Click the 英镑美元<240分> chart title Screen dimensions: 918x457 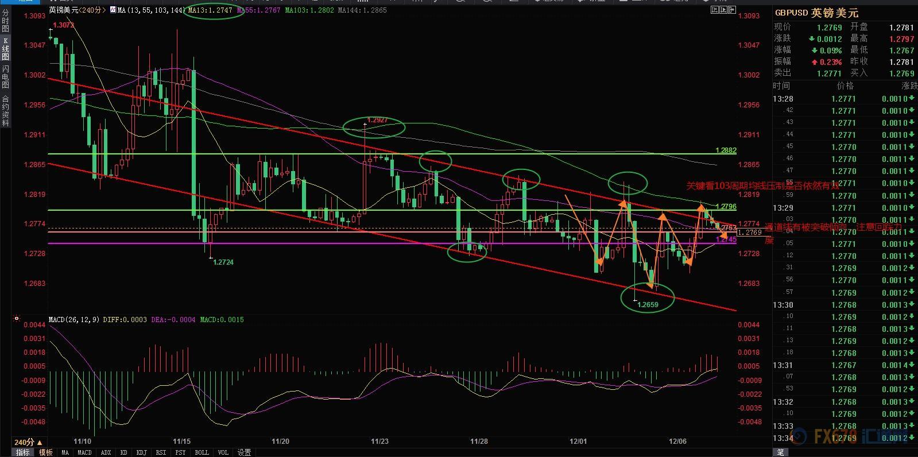tap(77, 10)
